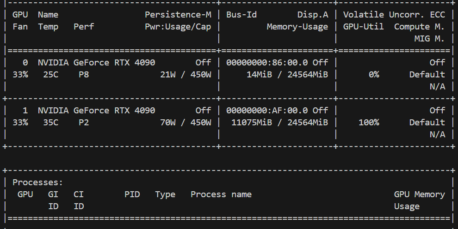Click the "14MiB / 24564MiB" memory usage
The width and height of the screenshot is (458, 229).
click(287, 75)
